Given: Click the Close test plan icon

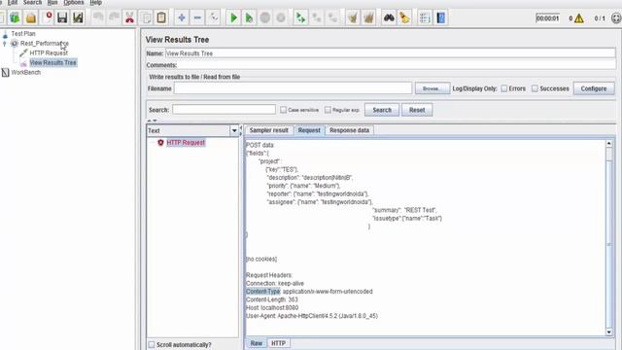Looking at the screenshot, I should [x=49, y=17].
